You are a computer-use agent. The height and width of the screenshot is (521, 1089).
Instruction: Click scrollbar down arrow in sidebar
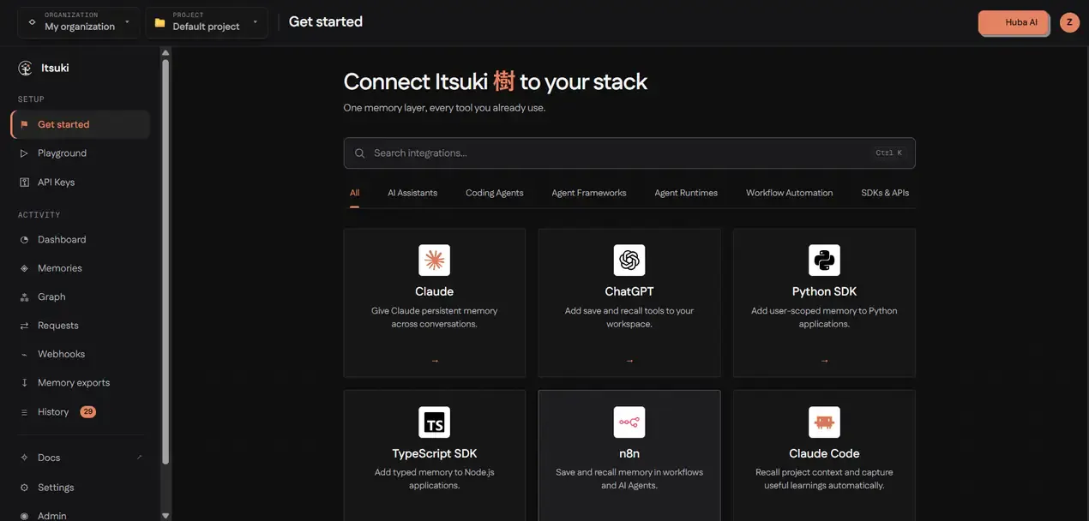(x=165, y=515)
